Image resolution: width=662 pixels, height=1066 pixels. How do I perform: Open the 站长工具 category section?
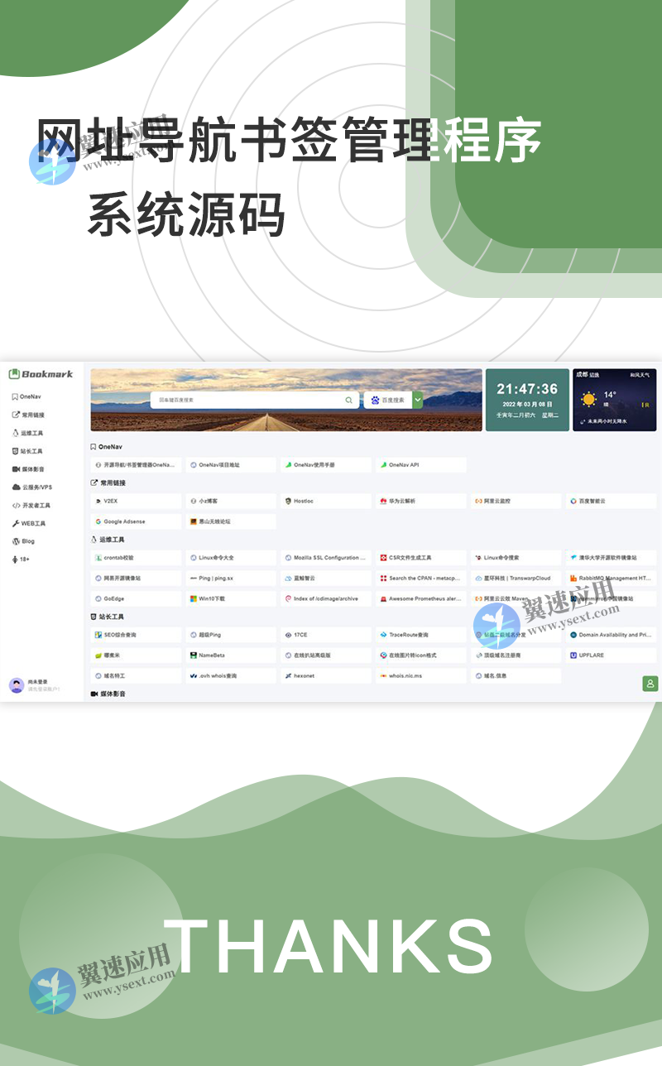(x=109, y=615)
